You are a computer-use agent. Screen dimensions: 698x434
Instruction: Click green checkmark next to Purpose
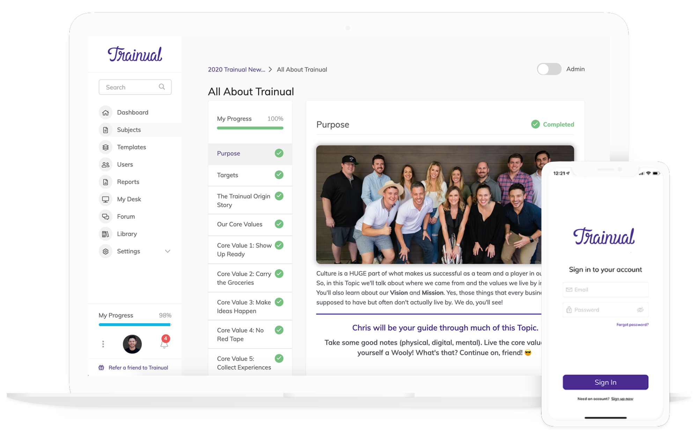(279, 153)
